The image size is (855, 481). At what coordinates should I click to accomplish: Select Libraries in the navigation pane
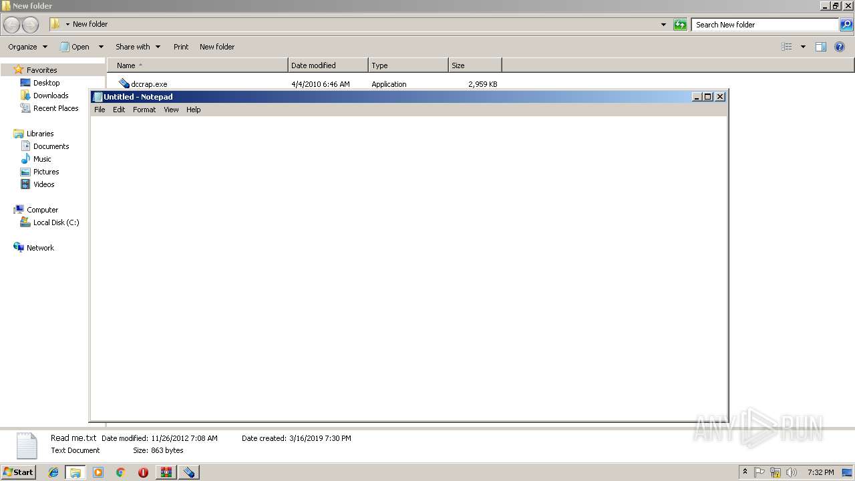(x=40, y=134)
